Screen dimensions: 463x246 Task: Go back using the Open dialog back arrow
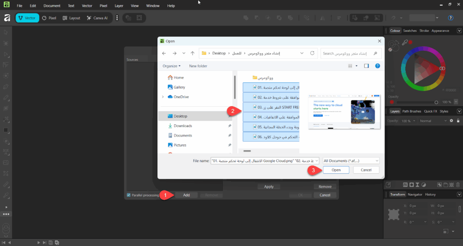pyautogui.click(x=164, y=53)
